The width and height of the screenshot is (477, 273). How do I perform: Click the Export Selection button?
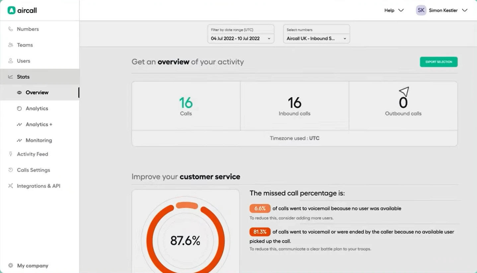tap(438, 62)
